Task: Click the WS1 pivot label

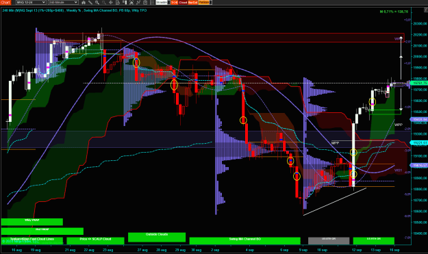Action: 399,170
